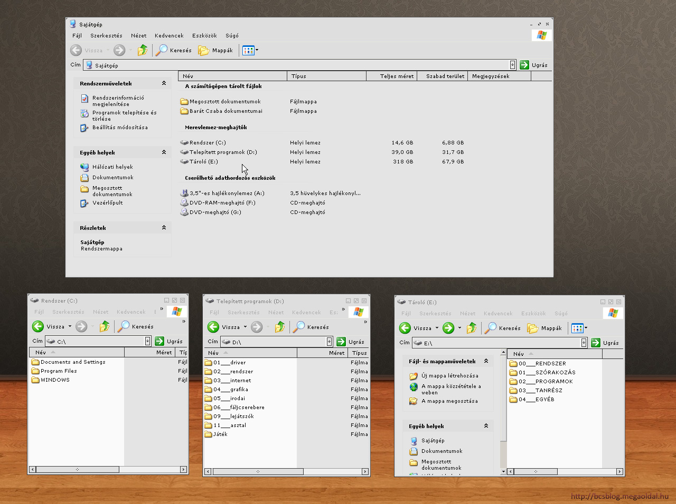Open the 04___grafika folder in D: window

230,390
